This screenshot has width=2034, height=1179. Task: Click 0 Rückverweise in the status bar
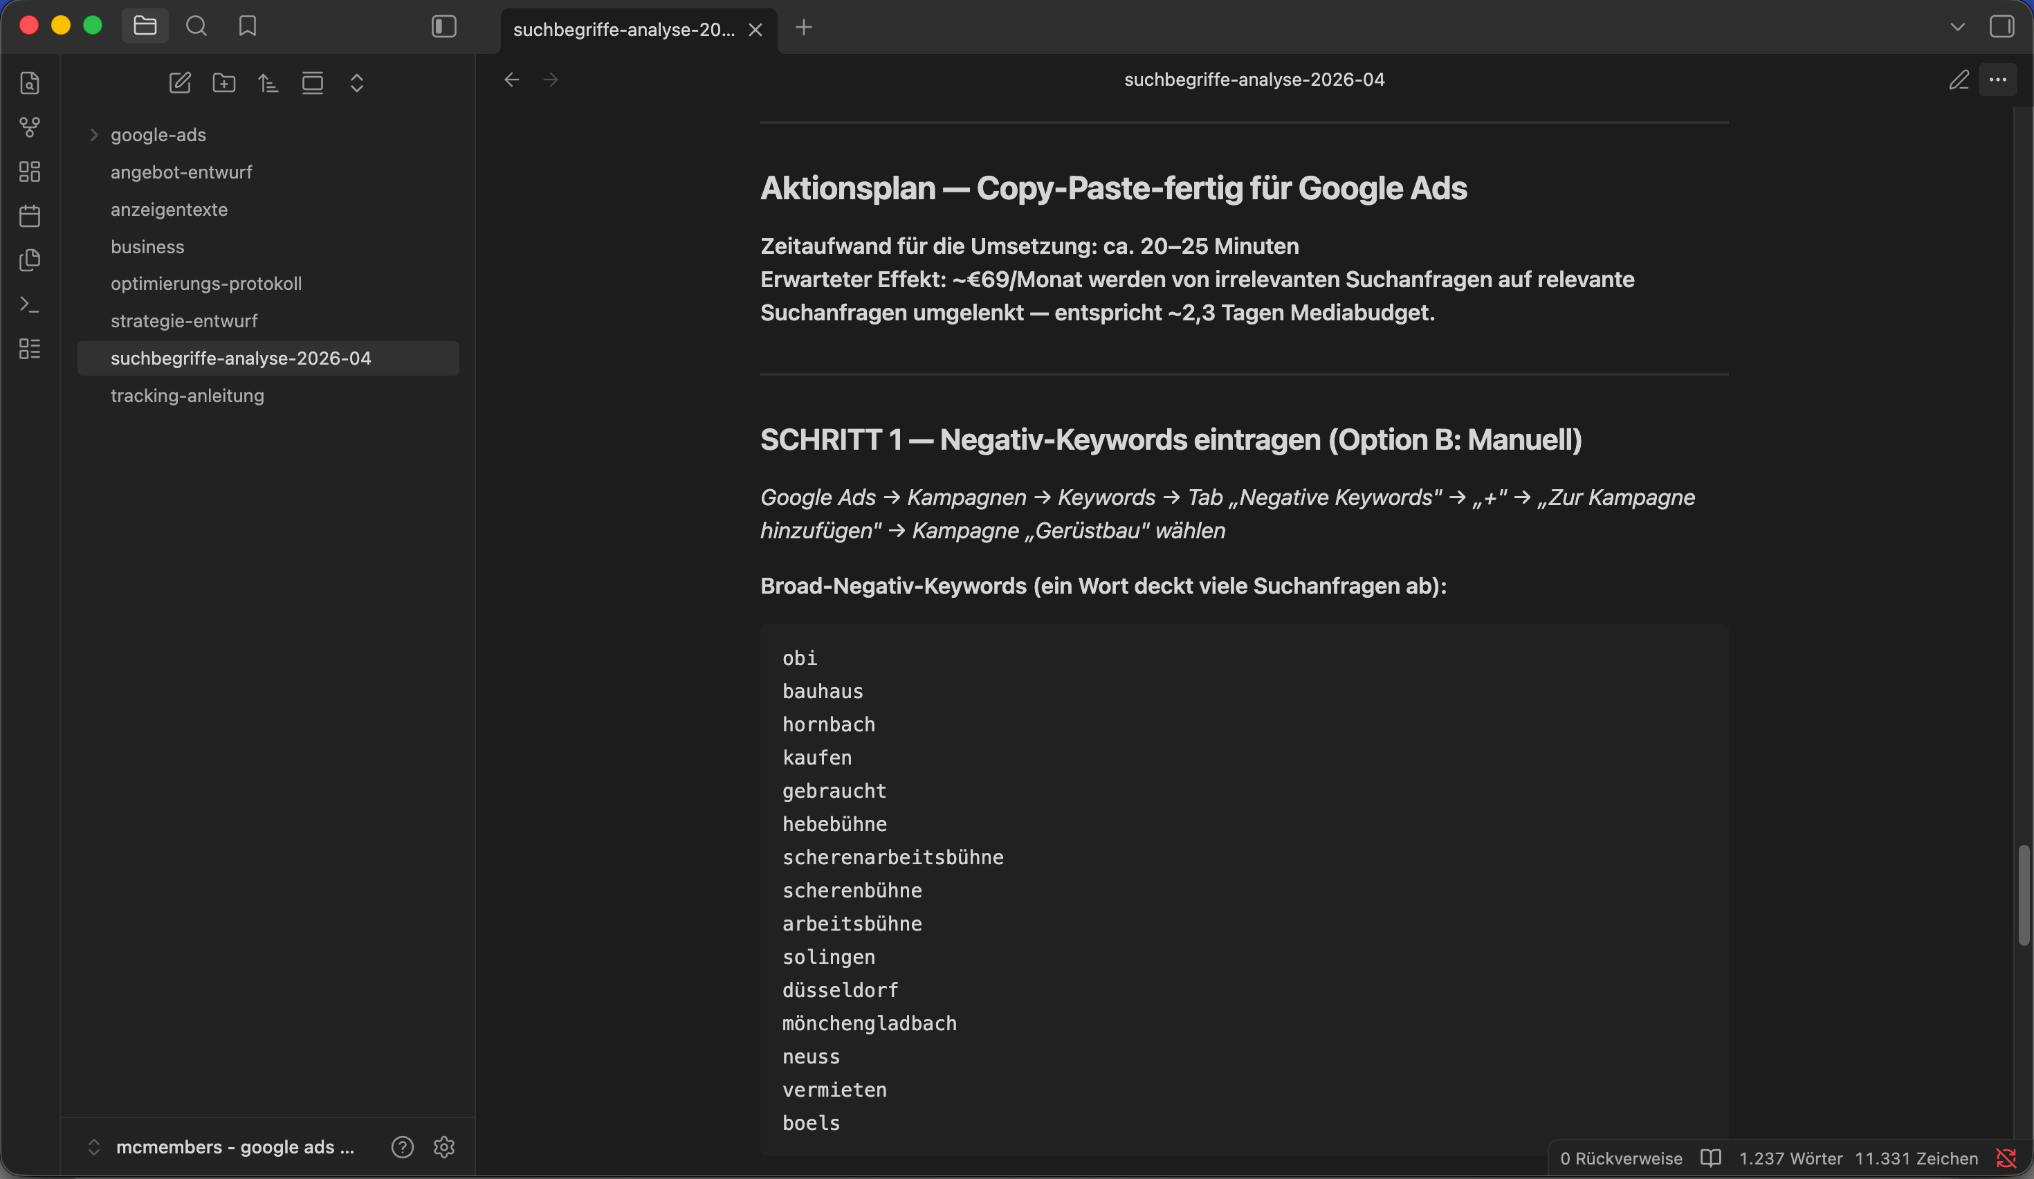click(1621, 1158)
